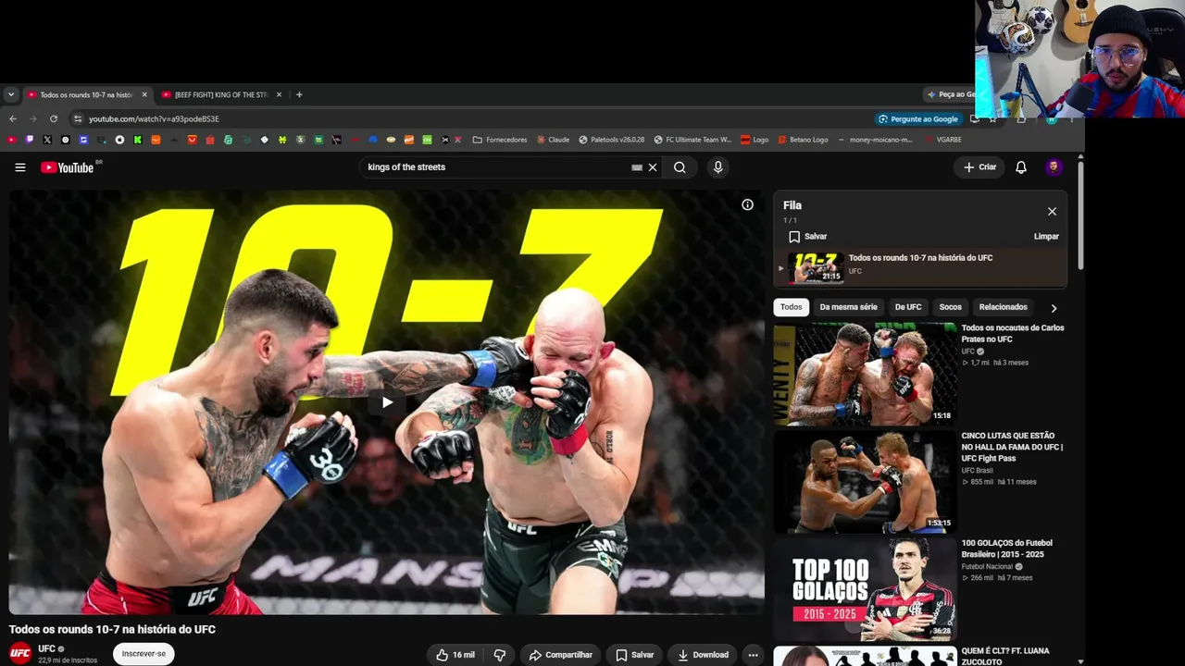Select the 'Da mesma série' filter chip

848,307
